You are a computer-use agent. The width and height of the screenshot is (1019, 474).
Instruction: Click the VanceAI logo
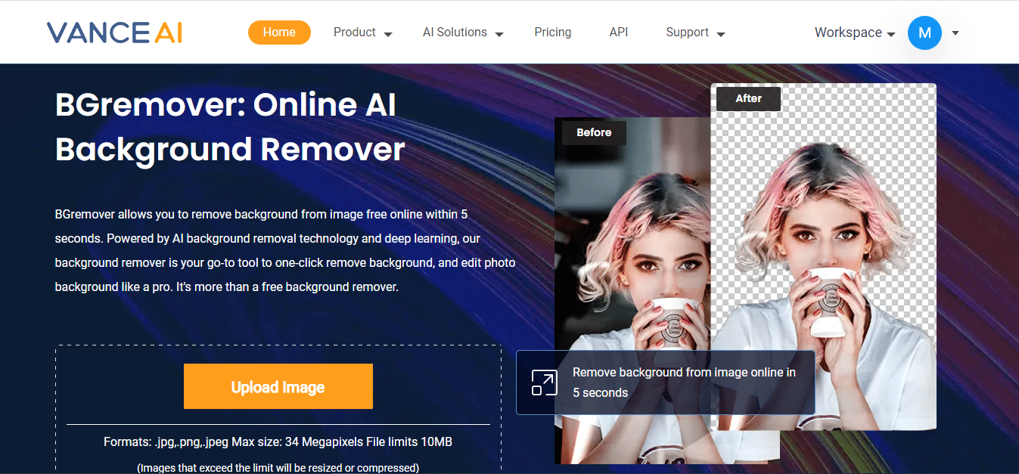(114, 32)
